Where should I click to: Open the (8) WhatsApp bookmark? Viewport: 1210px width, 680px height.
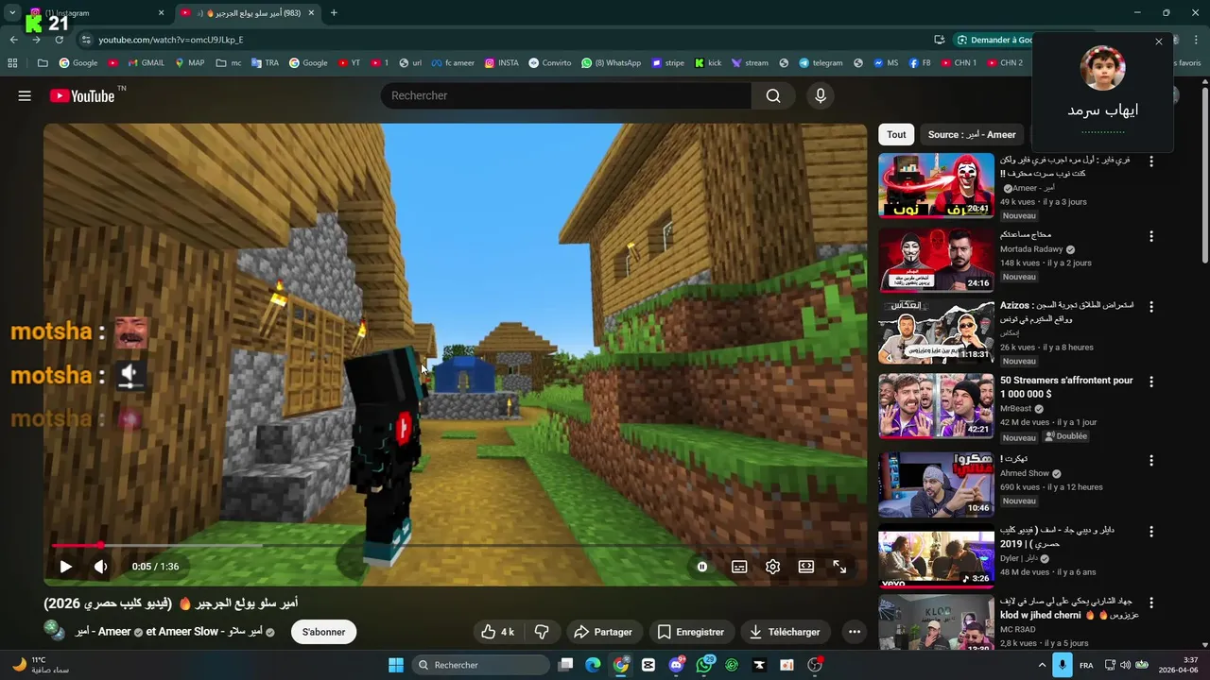click(612, 63)
